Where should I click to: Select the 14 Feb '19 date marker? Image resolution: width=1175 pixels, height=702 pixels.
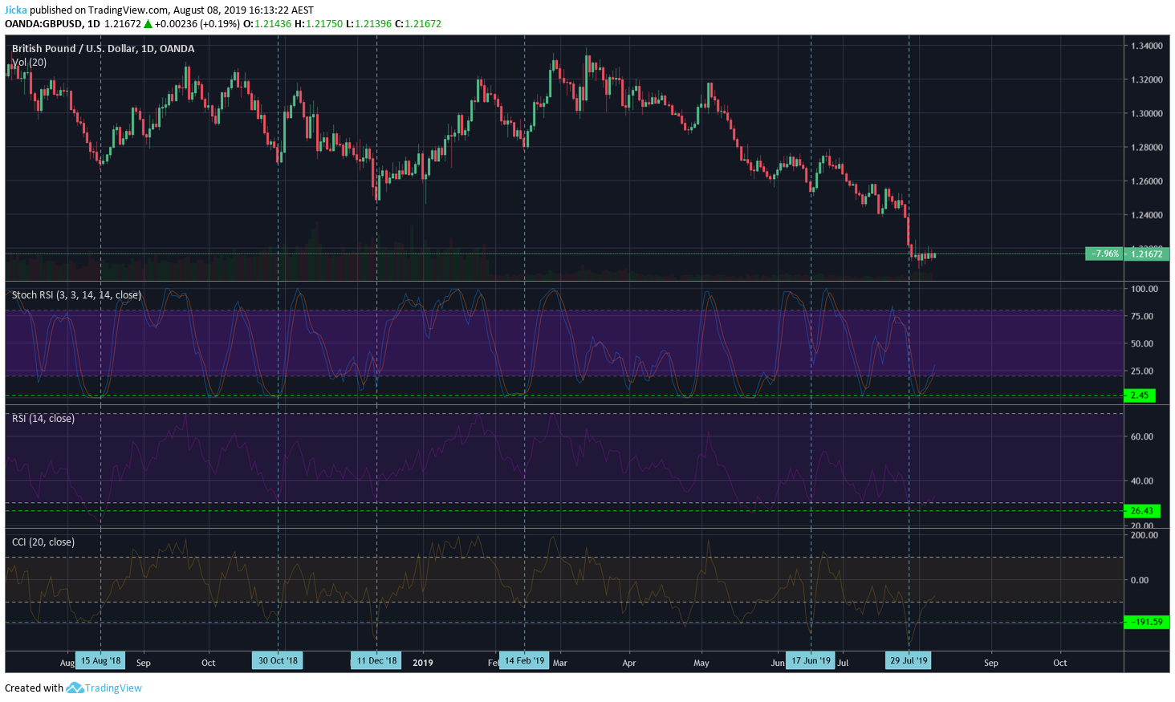pos(524,661)
